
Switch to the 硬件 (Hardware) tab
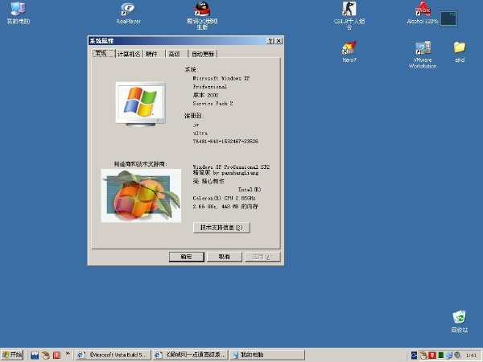click(153, 54)
